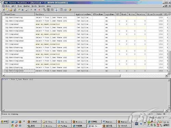Screen dimensions: 171x128
Task: Click the Duration column header
Action: click(x=141, y=14)
